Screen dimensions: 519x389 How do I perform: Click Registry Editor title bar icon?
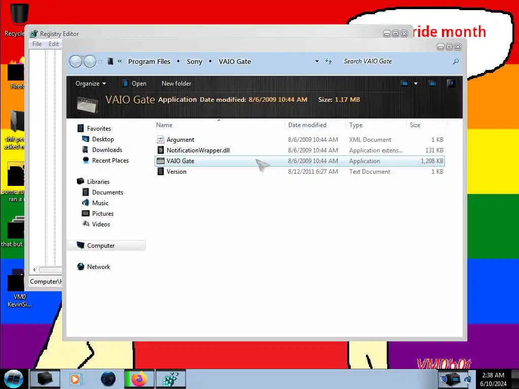point(34,34)
